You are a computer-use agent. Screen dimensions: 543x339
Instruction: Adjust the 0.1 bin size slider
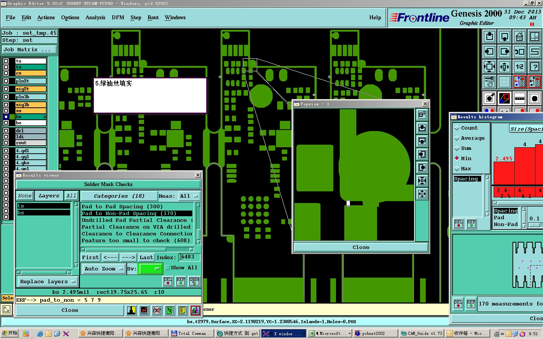534,225
